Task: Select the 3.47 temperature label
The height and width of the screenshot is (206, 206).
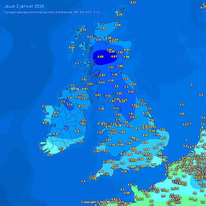Action: 137,170
